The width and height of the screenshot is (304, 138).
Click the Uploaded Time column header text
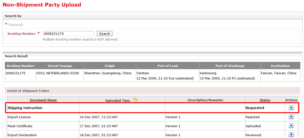click(x=118, y=101)
